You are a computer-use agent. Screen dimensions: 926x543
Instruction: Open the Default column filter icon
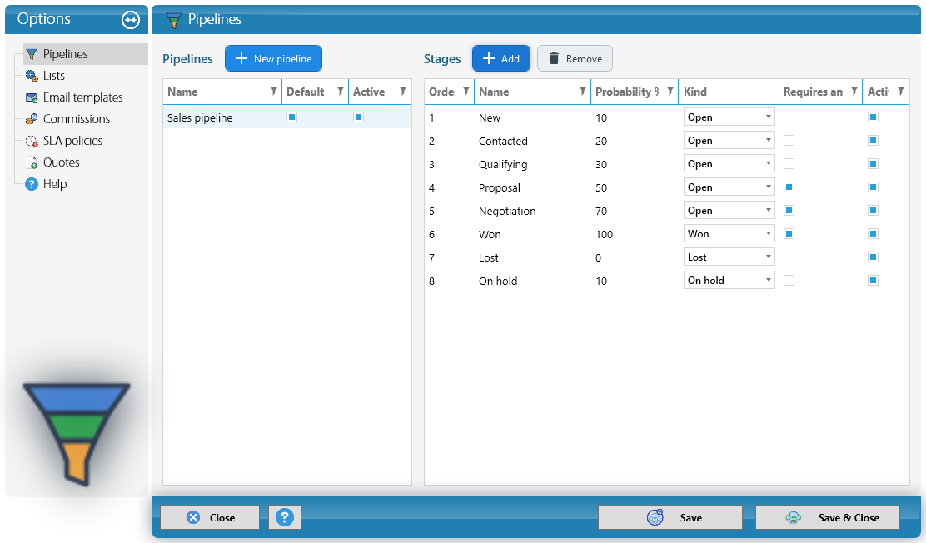click(340, 91)
